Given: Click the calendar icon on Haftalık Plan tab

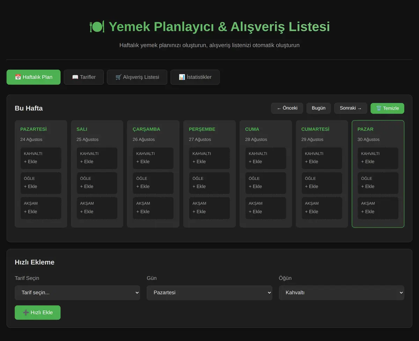Looking at the screenshot, I should tap(18, 77).
